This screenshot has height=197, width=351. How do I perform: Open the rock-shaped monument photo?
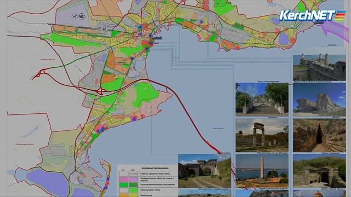click(x=319, y=100)
